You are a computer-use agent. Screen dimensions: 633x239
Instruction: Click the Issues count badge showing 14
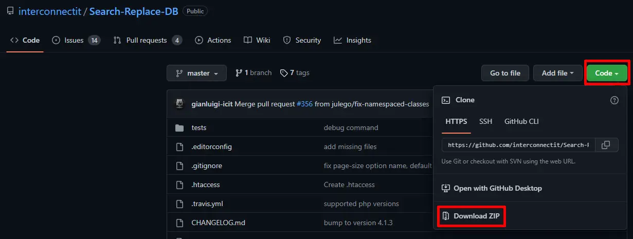94,40
